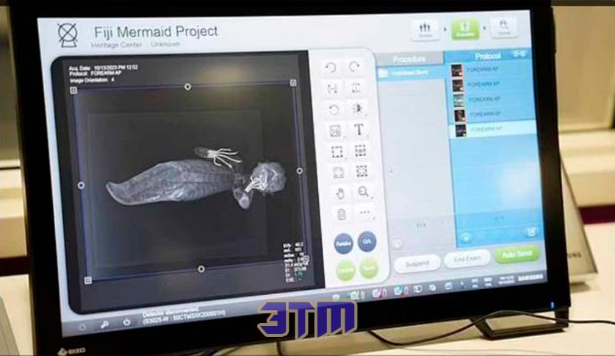Switch to the Procedure tab
Screen dimensions: 615x356
pos(409,60)
